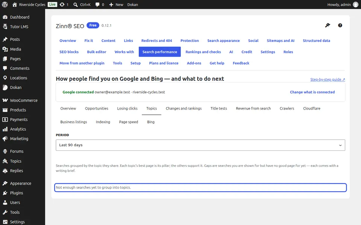
Task: Expand the Period dropdown showing Last 90 days
Action: [200, 145]
